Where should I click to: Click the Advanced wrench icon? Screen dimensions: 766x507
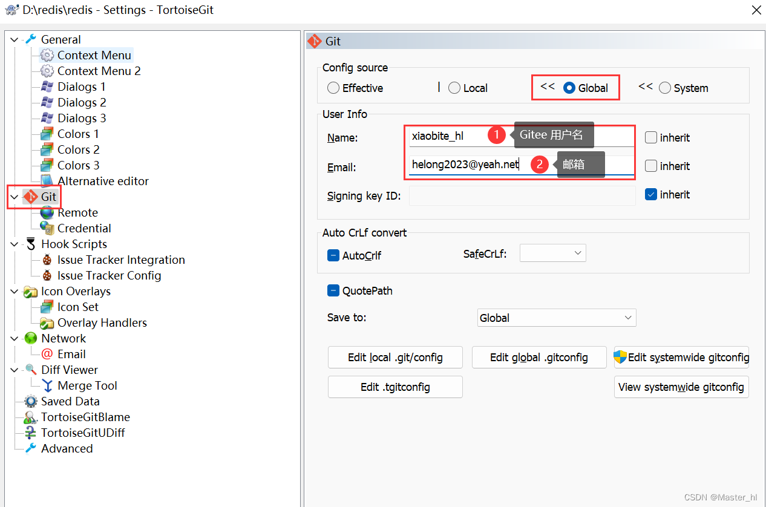coord(30,448)
